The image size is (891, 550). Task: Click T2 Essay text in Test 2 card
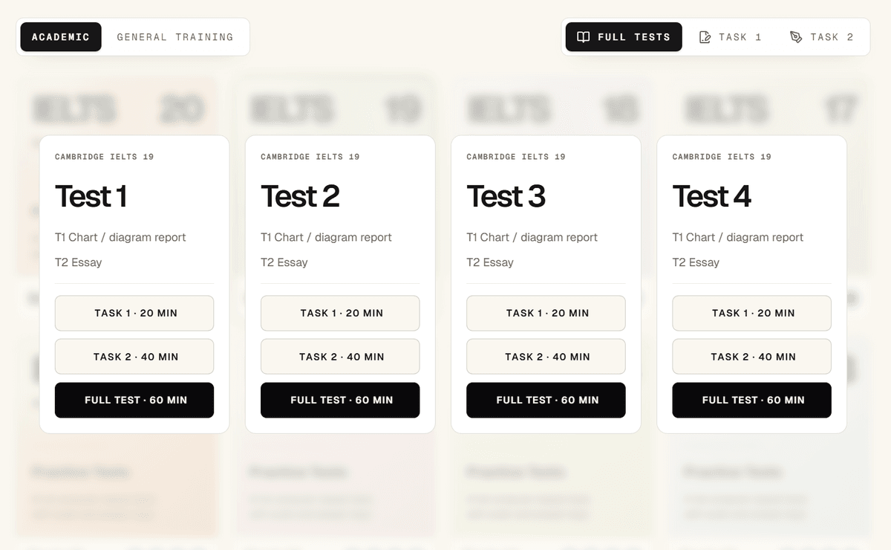click(x=284, y=262)
